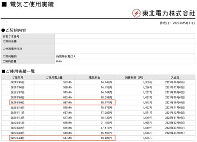Click the ご使用月 column header
This screenshot has width=197, height=142.
click(18, 77)
